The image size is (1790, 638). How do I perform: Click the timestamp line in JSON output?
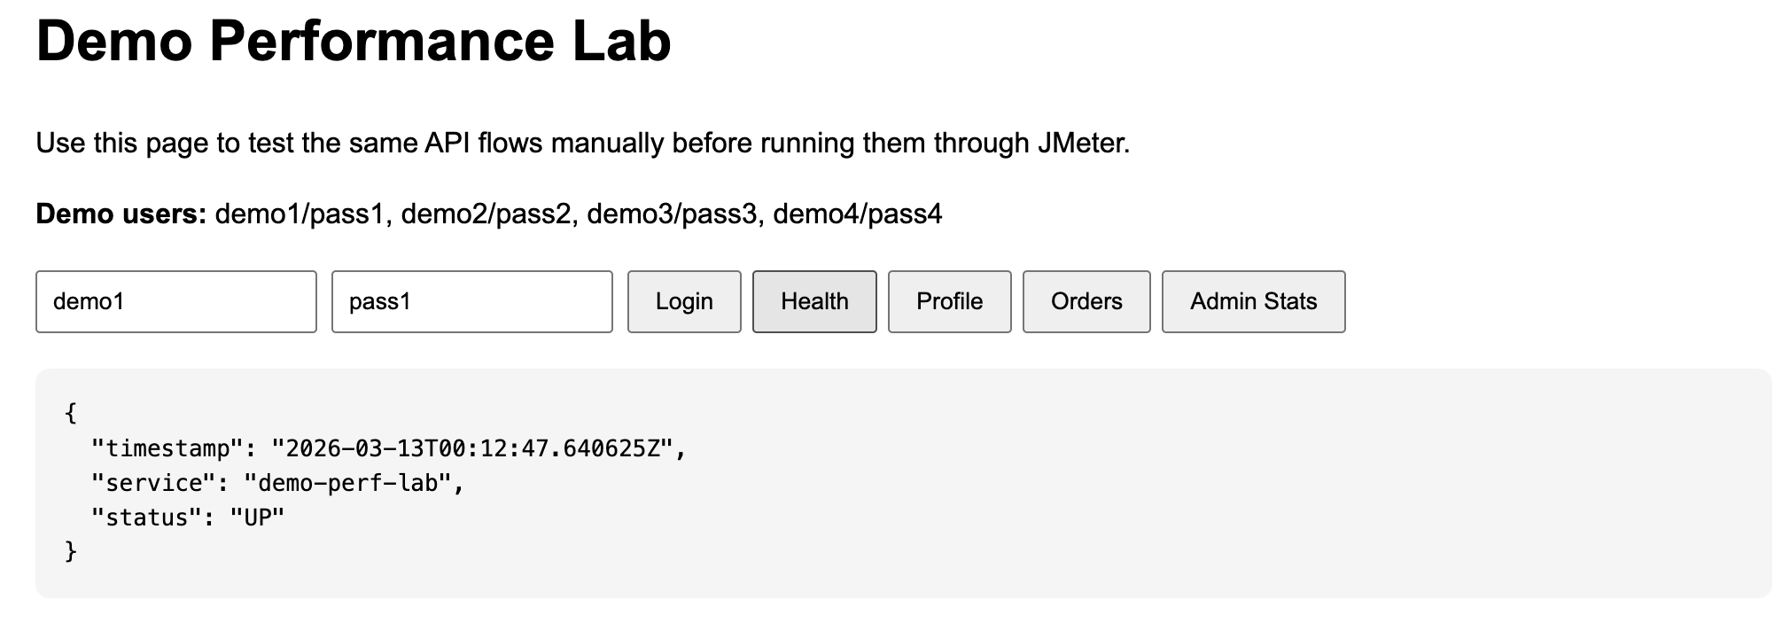388,448
